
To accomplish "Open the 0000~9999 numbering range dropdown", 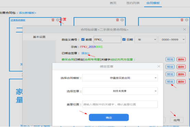I will (172, 39).
